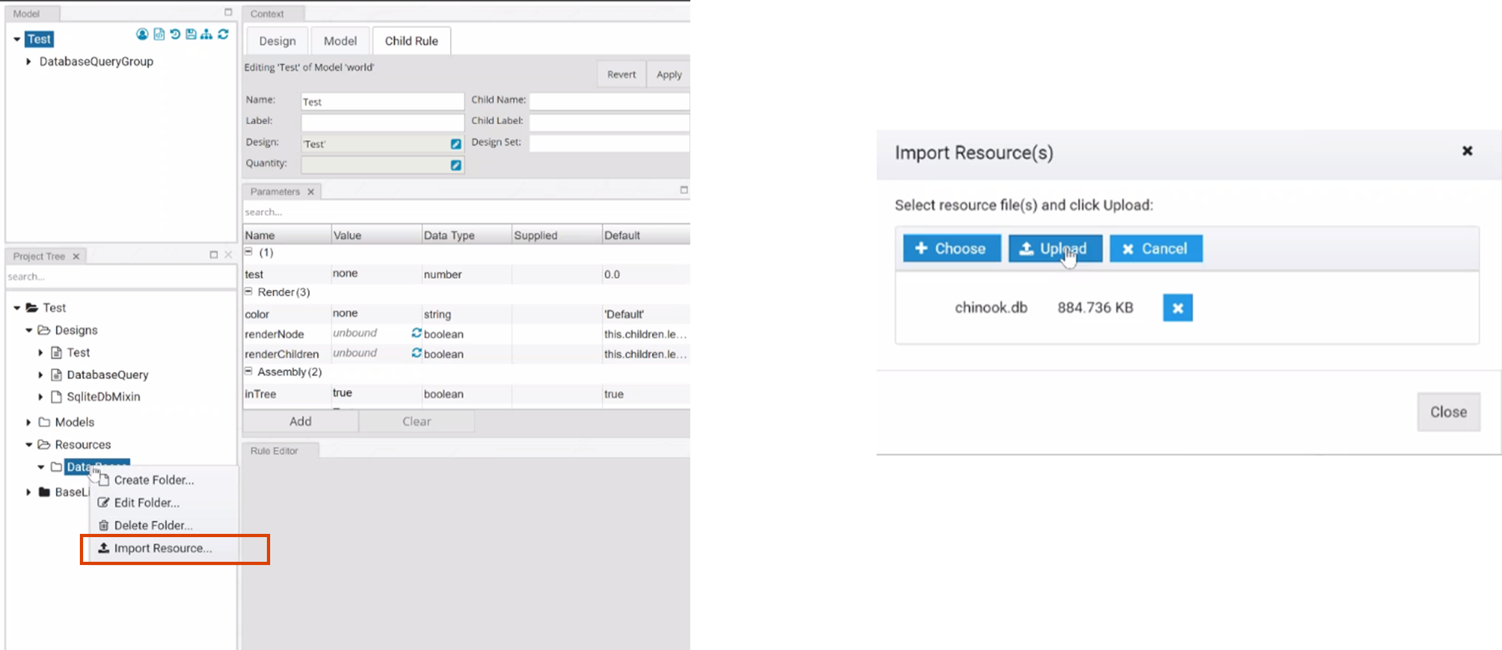The image size is (1502, 650).
Task: Click the Resources open-folder icon
Action: point(44,444)
